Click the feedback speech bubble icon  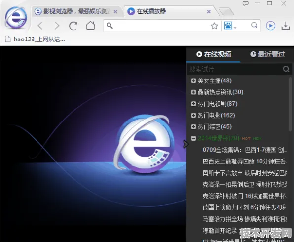click(246, 3)
